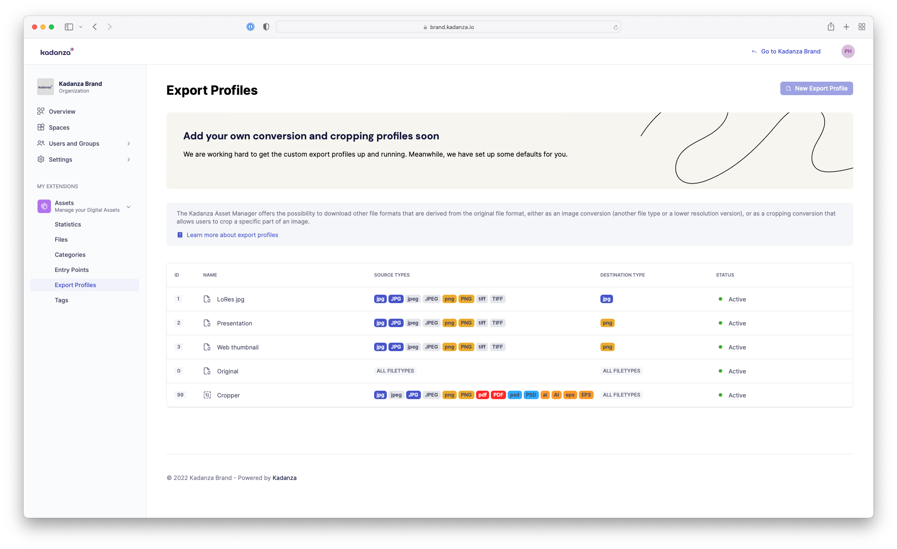Click the LoRes jpg file icon

click(x=207, y=299)
